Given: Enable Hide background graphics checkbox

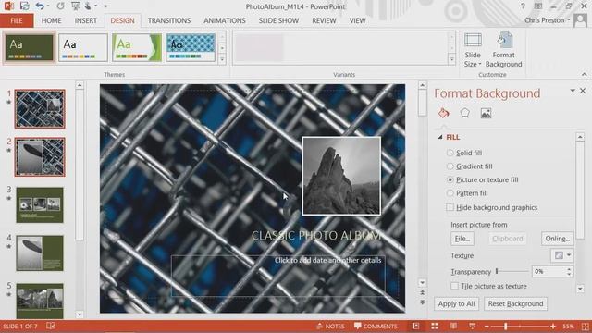Looking at the screenshot, I should point(450,207).
